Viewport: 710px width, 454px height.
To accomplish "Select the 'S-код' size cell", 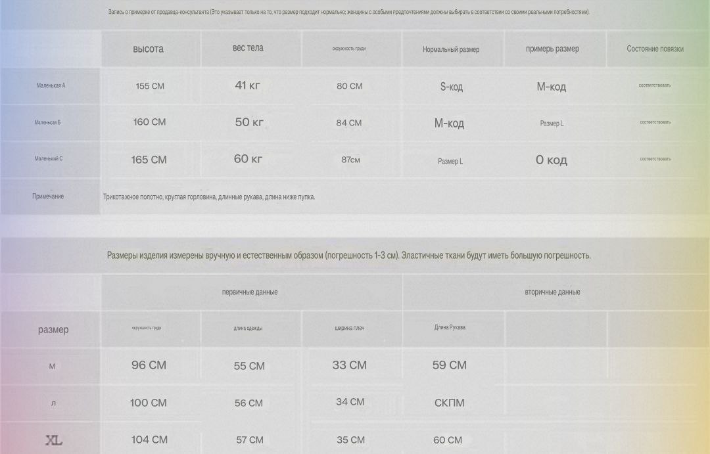I will point(451,87).
